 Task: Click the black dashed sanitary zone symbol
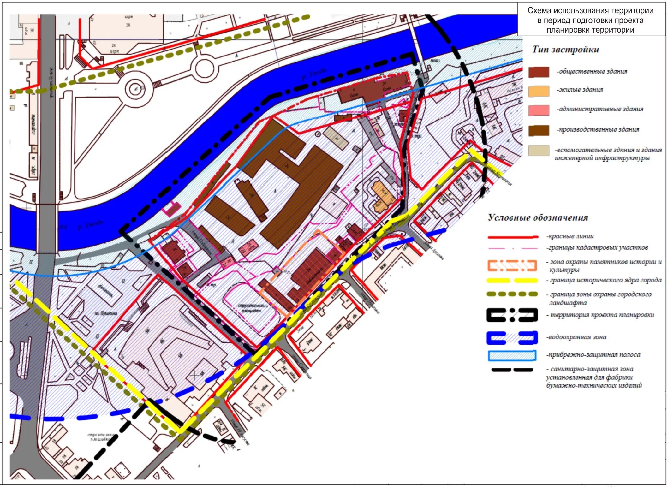pyautogui.click(x=512, y=370)
